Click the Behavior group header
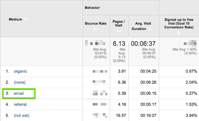This screenshot has height=121, width=199. pos(92,8)
